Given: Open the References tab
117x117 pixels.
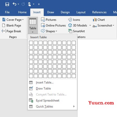Looking at the screenshot, I should tap(99, 12).
